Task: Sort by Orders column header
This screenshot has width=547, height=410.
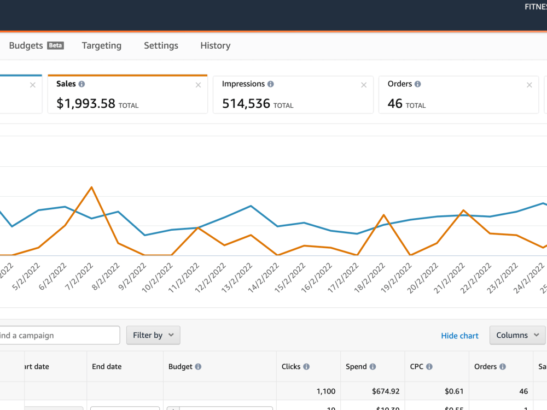Action: 485,366
